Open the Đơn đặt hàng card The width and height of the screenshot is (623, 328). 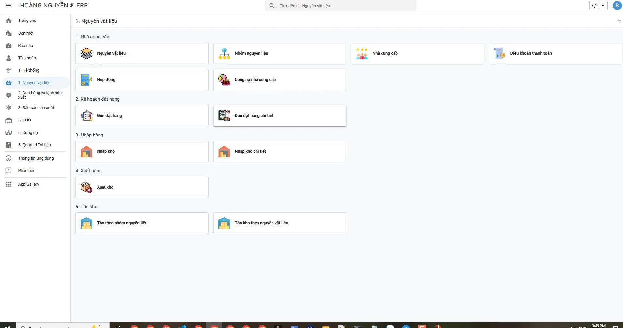coord(142,116)
